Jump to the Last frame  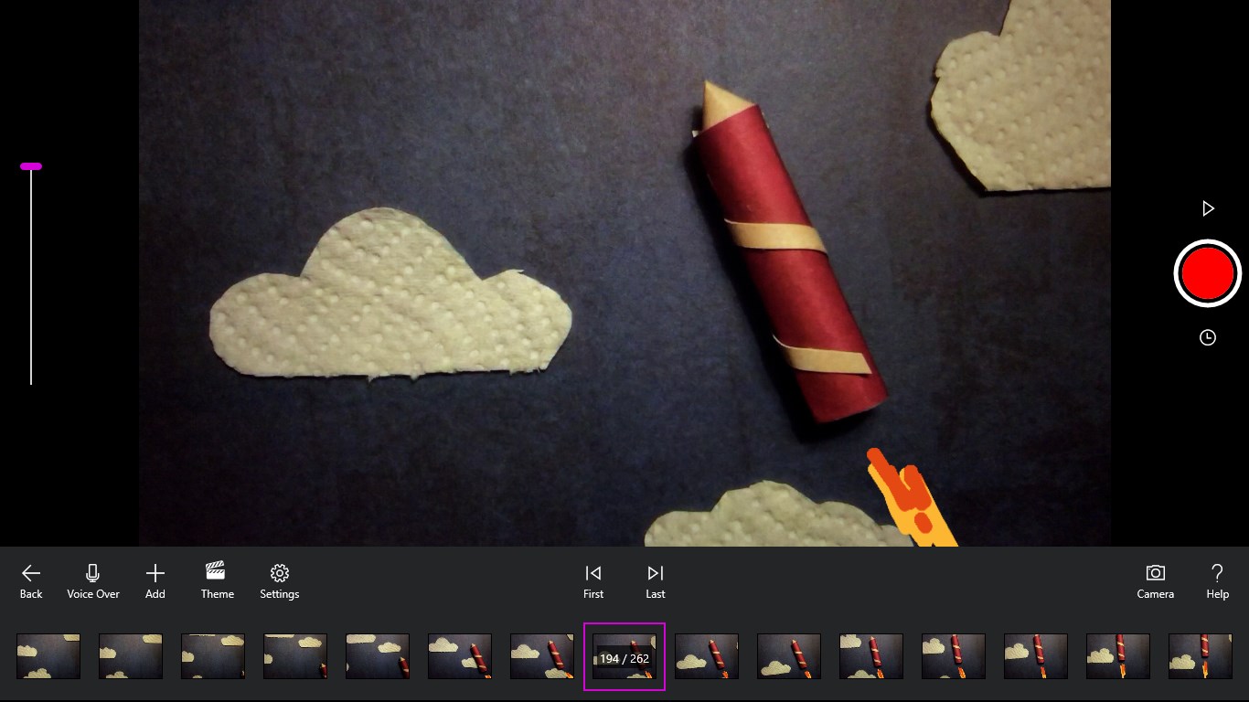tap(656, 581)
